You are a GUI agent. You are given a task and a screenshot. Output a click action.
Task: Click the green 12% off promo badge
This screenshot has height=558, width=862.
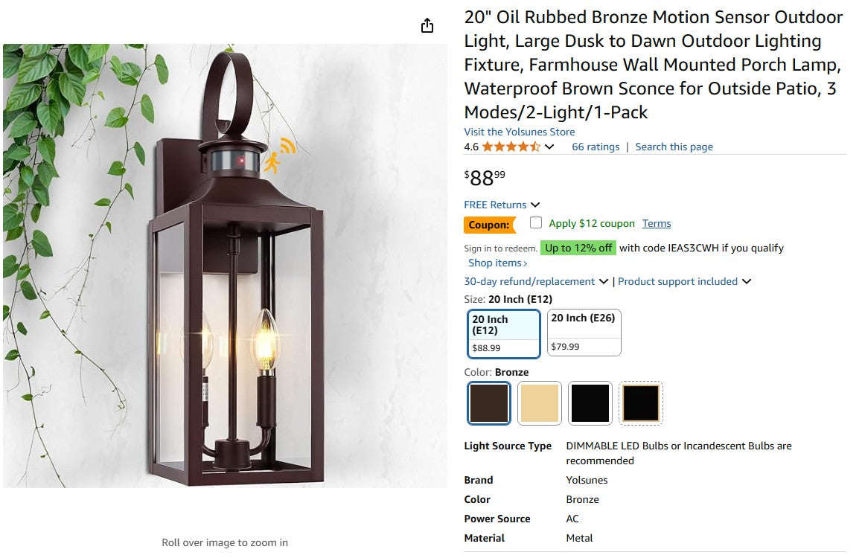(x=578, y=248)
